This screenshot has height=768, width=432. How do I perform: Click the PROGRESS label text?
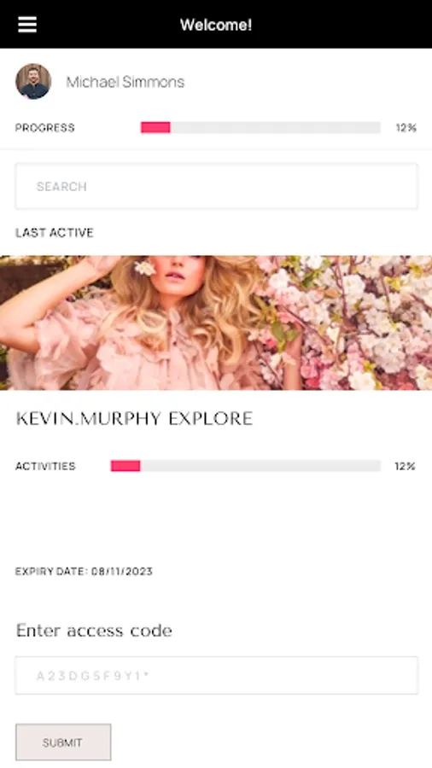point(45,128)
